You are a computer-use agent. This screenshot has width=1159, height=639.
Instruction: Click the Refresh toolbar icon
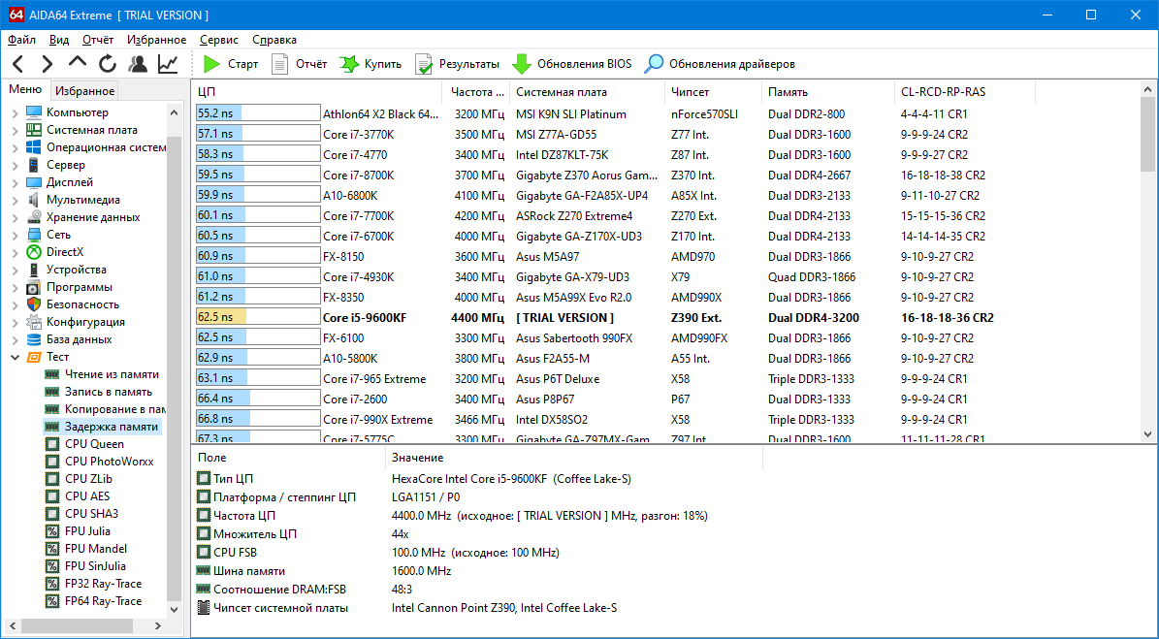(108, 64)
